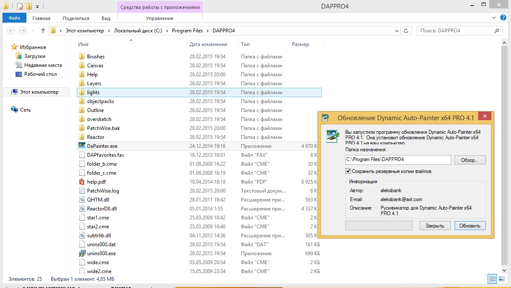Go back using the back arrow
Image resolution: width=511 pixels, height=288 pixels.
(11, 31)
